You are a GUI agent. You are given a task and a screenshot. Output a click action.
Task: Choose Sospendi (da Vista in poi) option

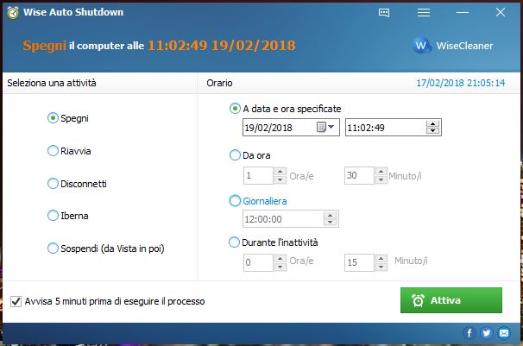coord(53,248)
